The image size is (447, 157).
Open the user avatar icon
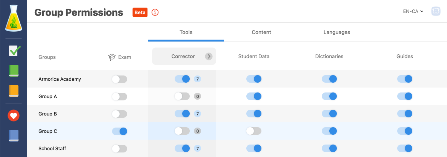(436, 12)
